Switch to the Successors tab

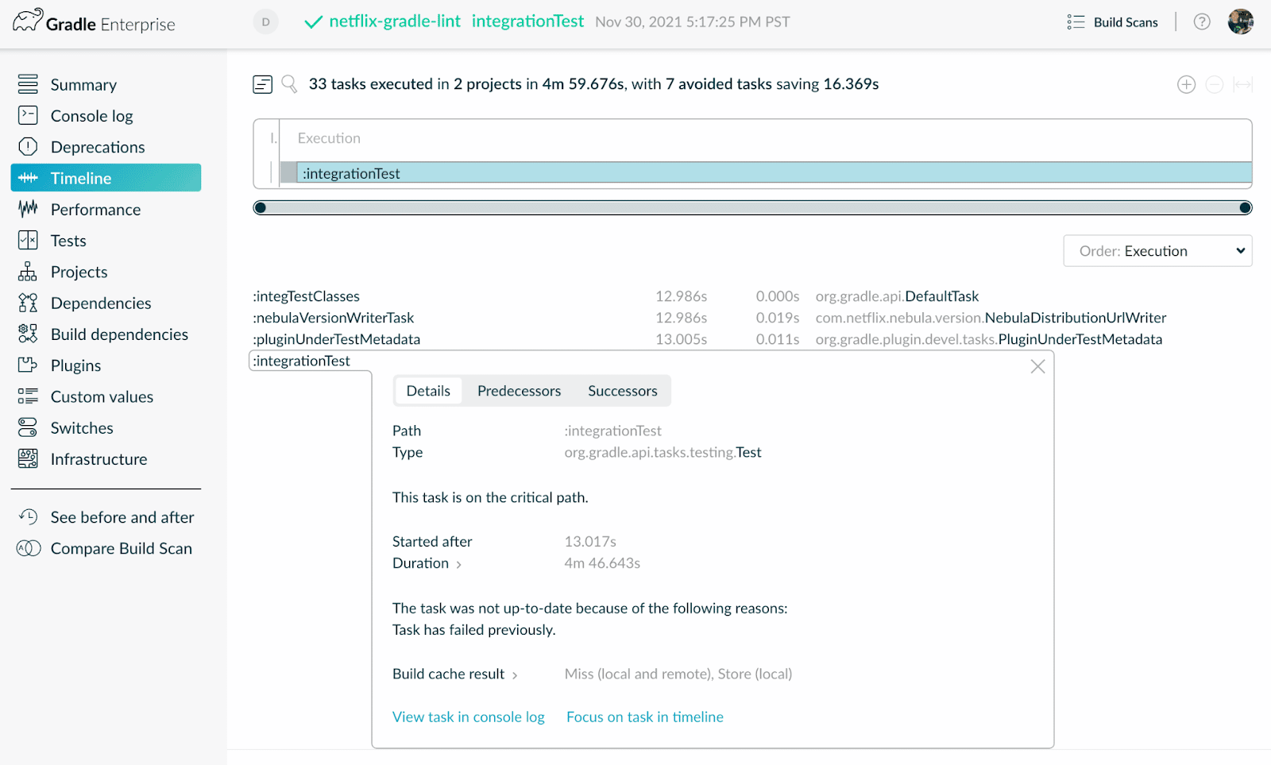[x=623, y=391]
